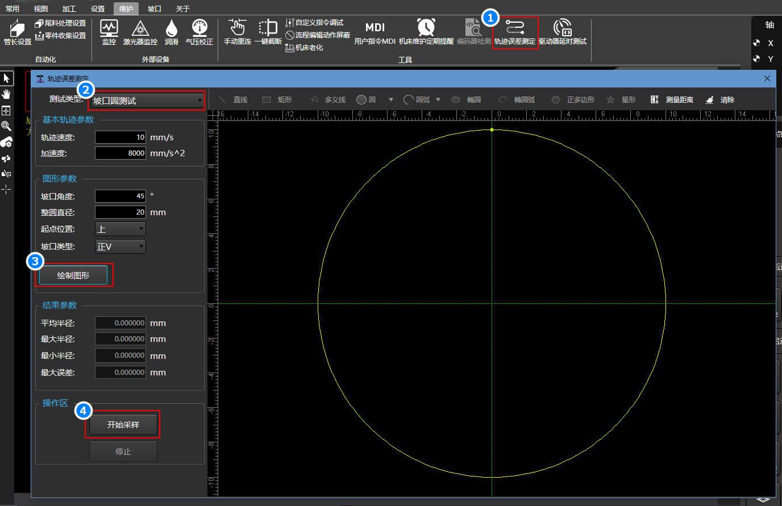
Task: Select the hand pan tool in left sidebar
Action: pos(6,94)
